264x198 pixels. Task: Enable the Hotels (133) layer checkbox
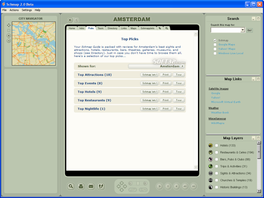pyautogui.click(x=217, y=146)
